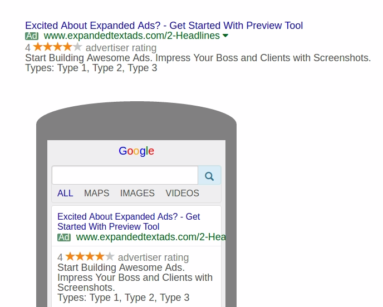
Task: Click desktop 'Types: Type 1, Type 2, Type 3' line
Action: (x=91, y=68)
